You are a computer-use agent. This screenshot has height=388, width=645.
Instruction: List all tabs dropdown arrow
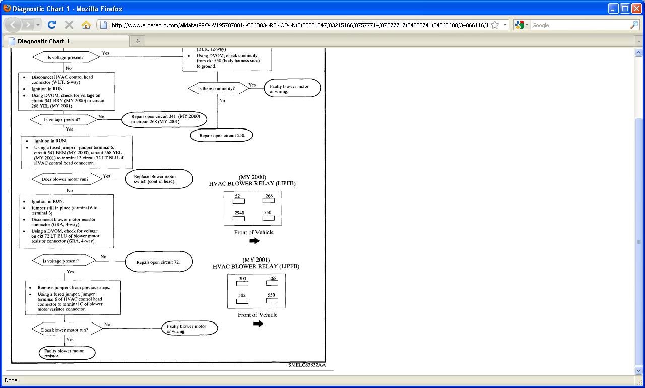point(638,41)
